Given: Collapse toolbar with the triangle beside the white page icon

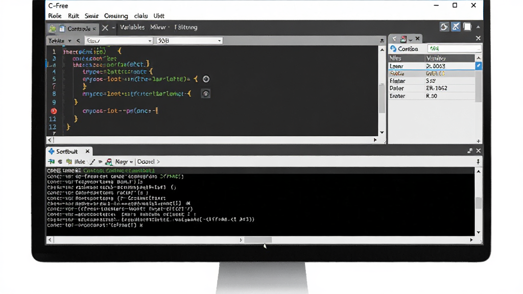Looking at the screenshot, I should tap(478, 27).
